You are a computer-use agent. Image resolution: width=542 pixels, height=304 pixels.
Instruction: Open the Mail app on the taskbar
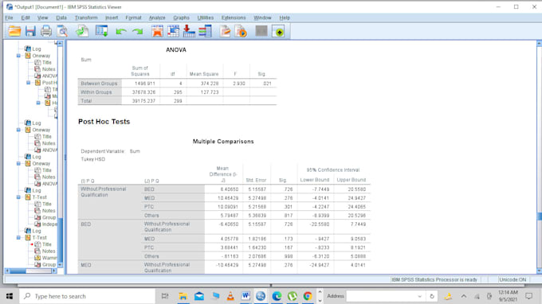click(199, 296)
